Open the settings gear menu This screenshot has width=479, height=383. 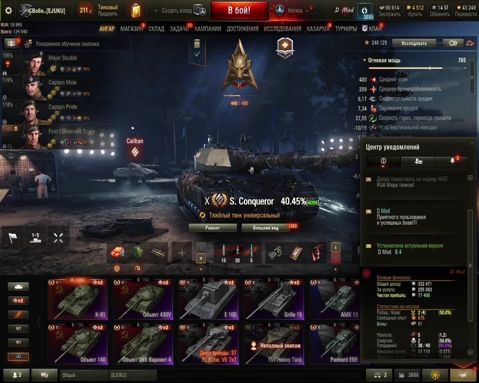click(x=8, y=10)
